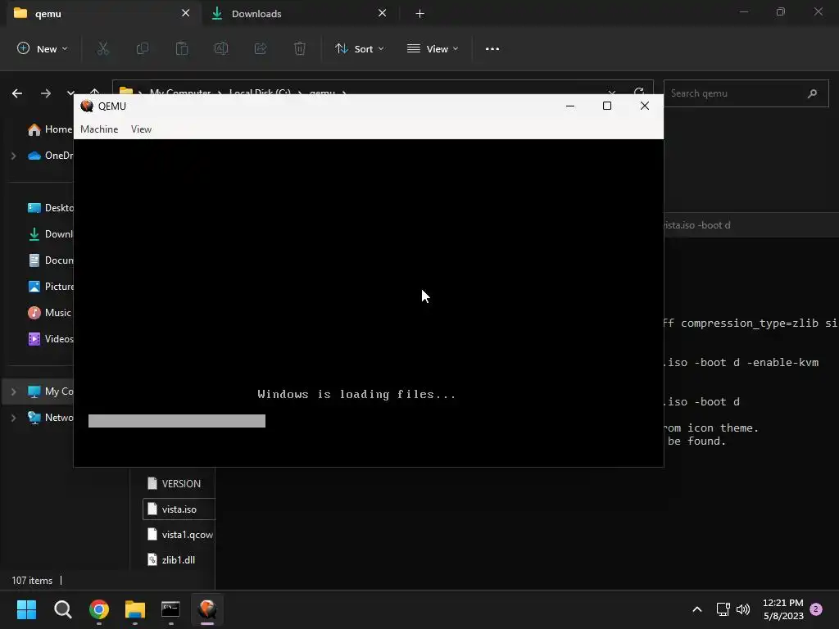The image size is (839, 629).
Task: Refresh the qemu folder view
Action: click(x=639, y=92)
